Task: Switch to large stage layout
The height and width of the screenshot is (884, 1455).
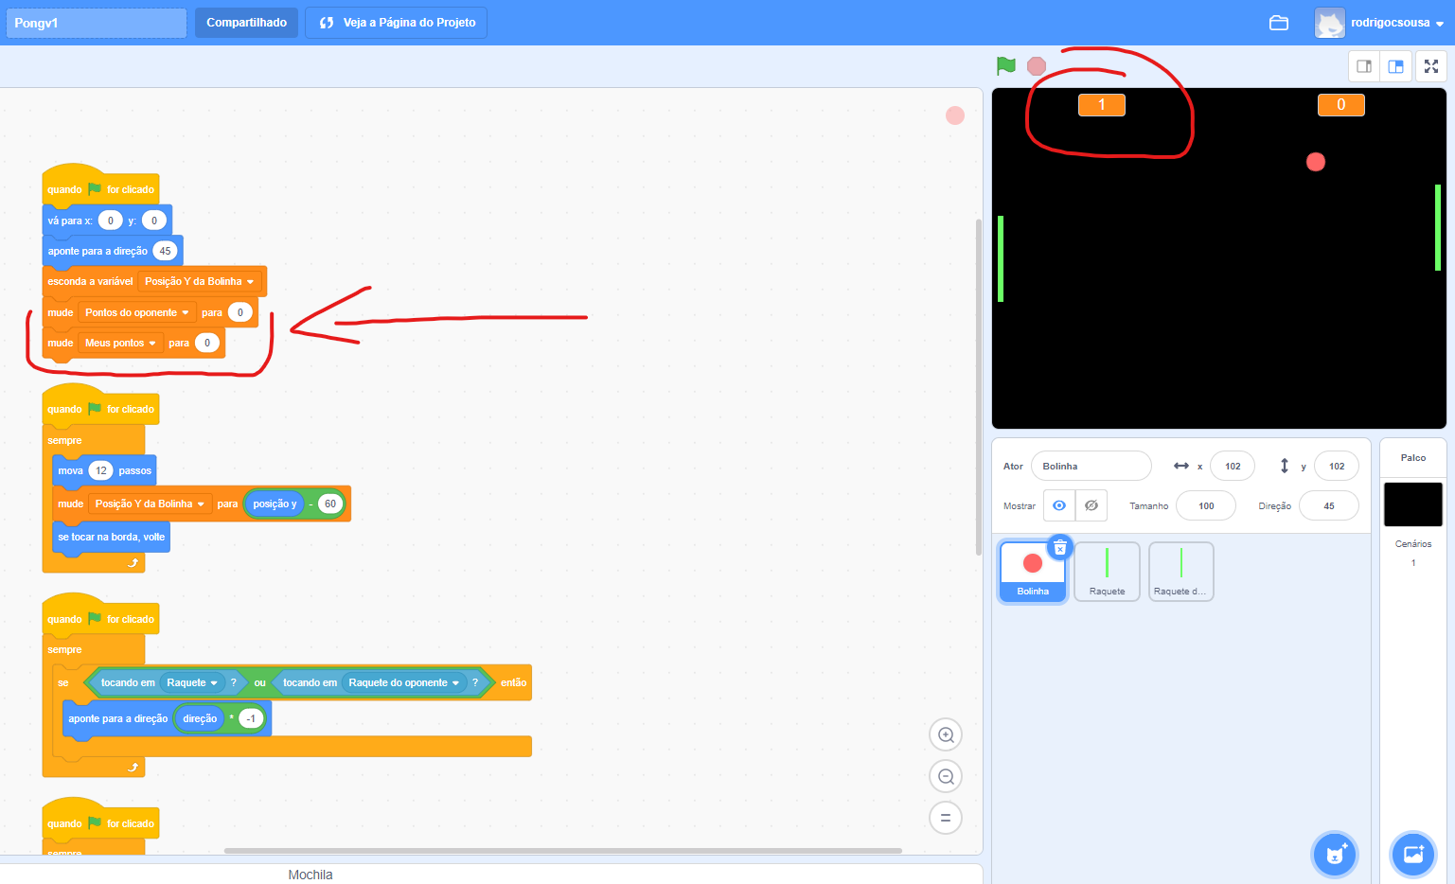Action: (1395, 66)
